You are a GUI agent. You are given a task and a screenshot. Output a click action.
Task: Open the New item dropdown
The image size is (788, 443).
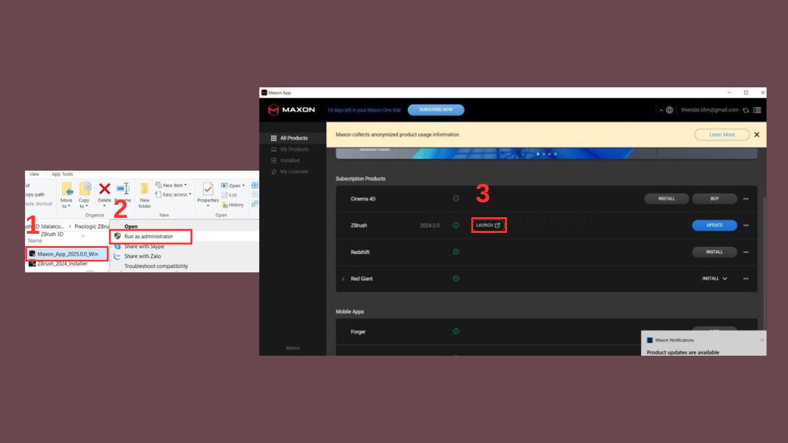171,185
